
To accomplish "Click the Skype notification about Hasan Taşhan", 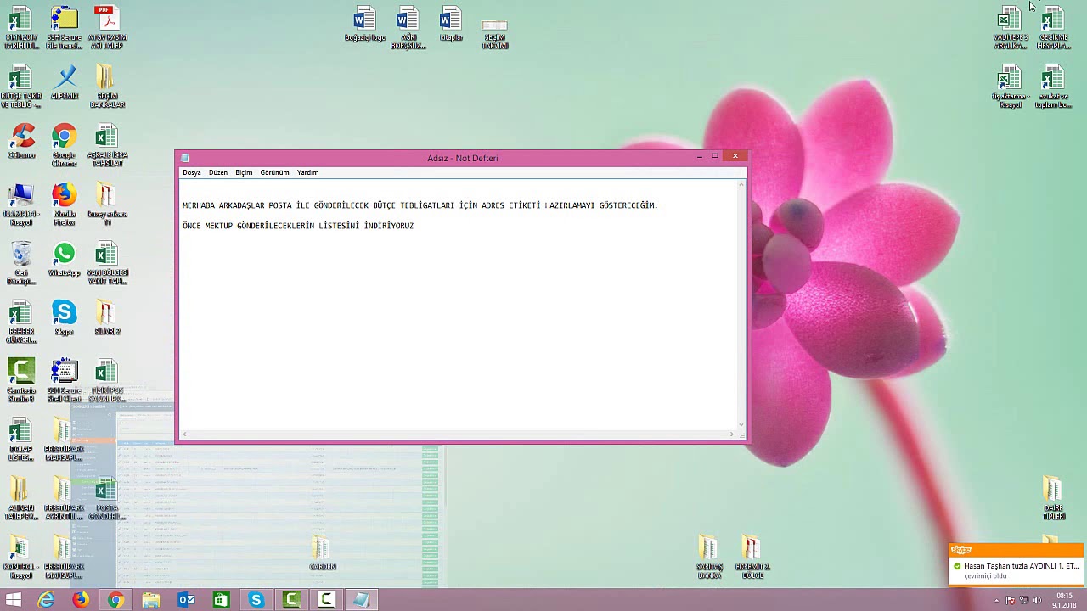I will point(1016,565).
